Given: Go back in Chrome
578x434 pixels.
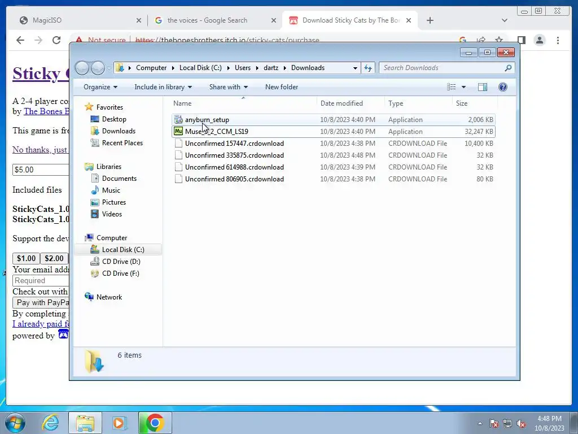Looking at the screenshot, I should pyautogui.click(x=20, y=40).
